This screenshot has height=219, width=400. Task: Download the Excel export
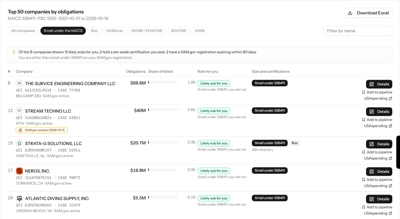pyautogui.click(x=368, y=13)
